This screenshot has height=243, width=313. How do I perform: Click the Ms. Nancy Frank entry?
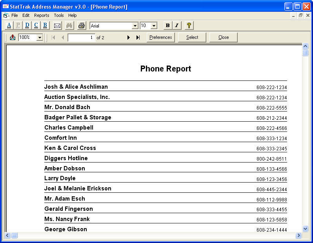67,219
